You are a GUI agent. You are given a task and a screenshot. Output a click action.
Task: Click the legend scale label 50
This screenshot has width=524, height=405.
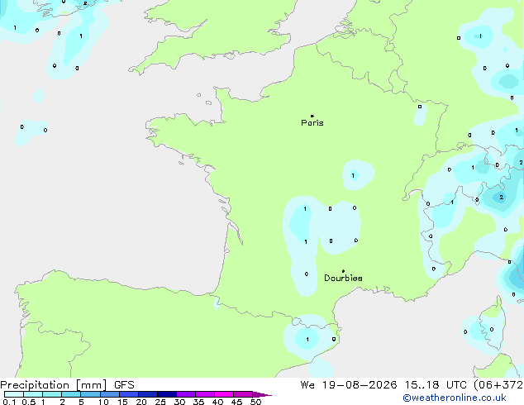pos(255,402)
